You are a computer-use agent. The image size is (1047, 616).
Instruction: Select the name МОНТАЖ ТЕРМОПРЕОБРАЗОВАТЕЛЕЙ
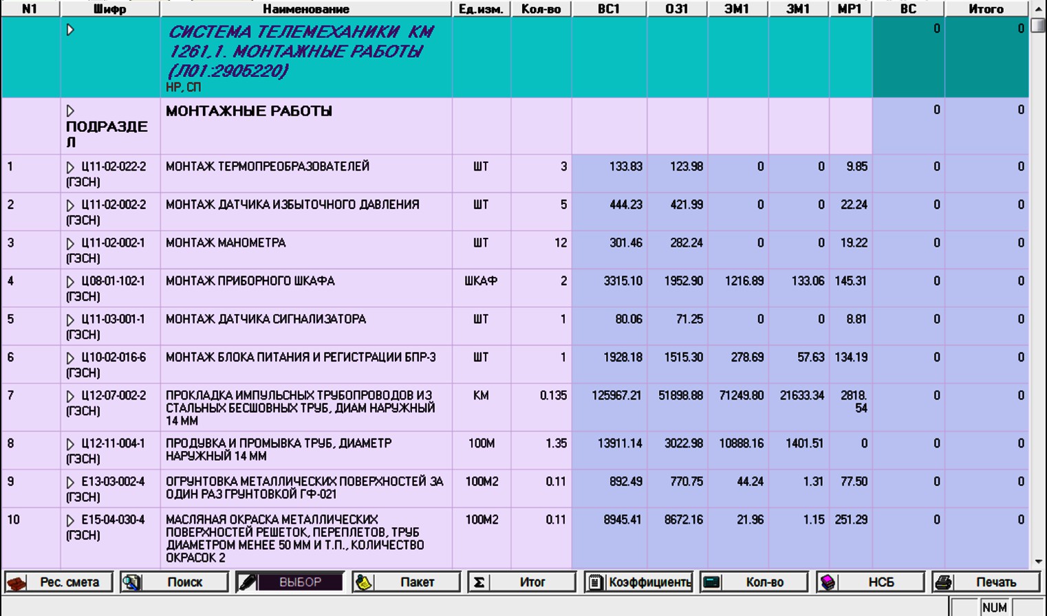pyautogui.click(x=268, y=166)
